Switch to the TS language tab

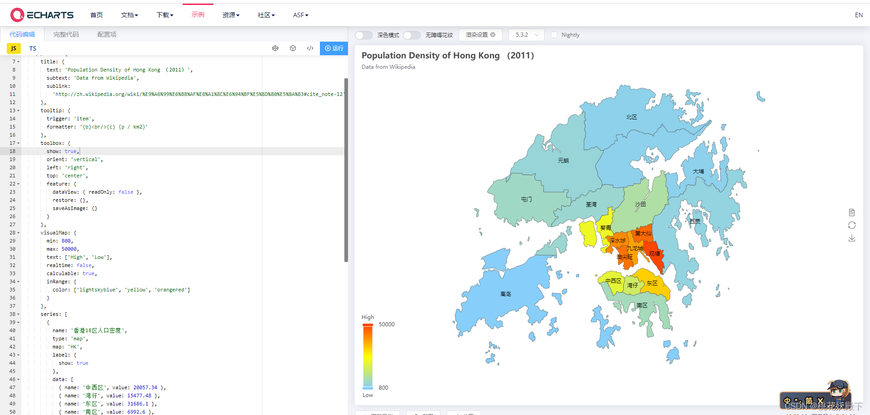pos(32,48)
